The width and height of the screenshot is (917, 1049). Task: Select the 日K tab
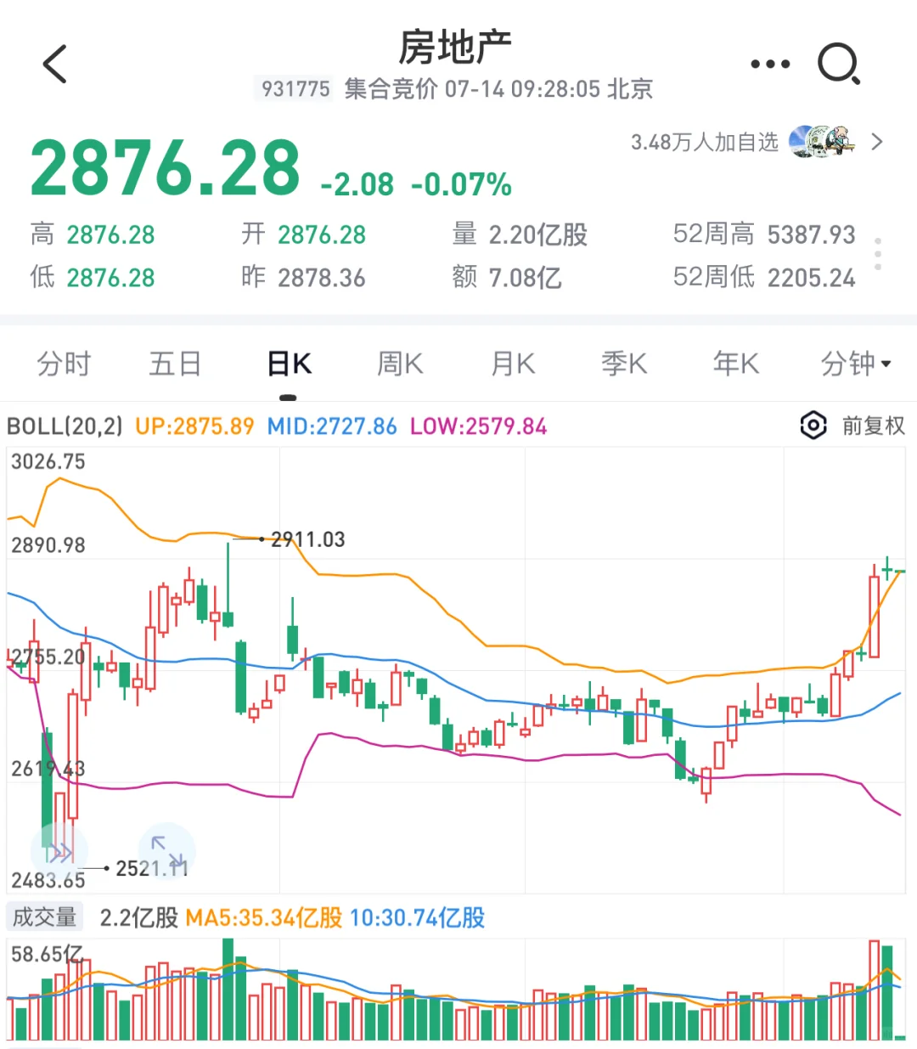pos(289,364)
